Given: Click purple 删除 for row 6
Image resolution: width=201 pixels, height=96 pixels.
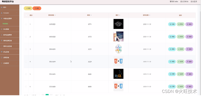Looking at the screenshot, I should tap(189, 87).
